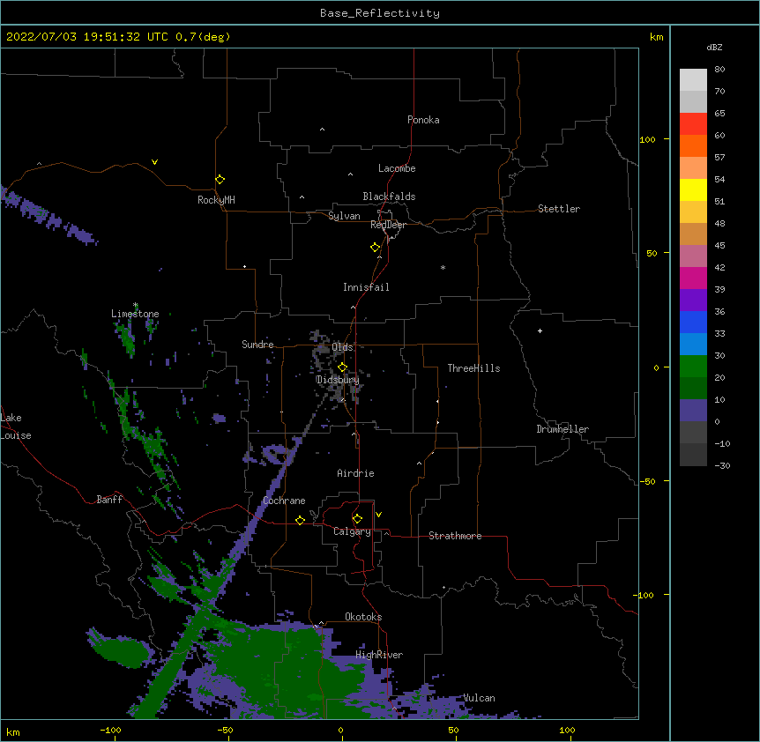Click the Limestone label
The image size is (760, 742).
(135, 314)
